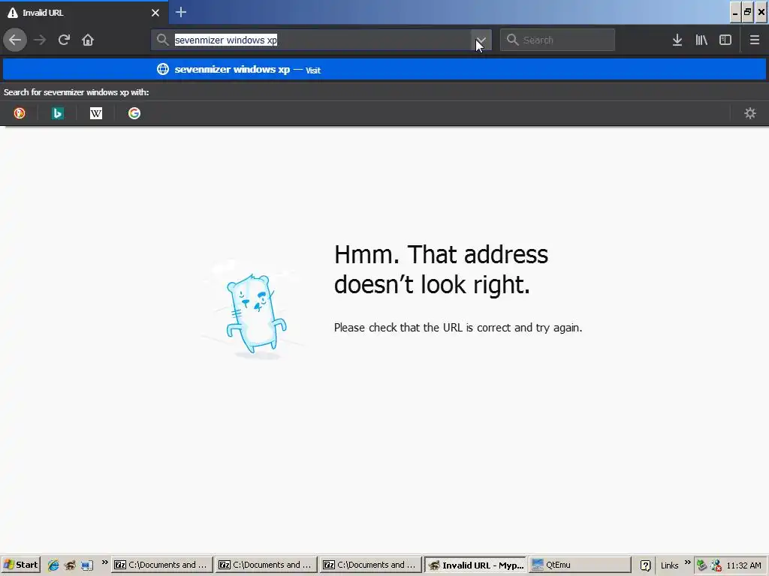Search with Wikipedia engine

click(95, 113)
